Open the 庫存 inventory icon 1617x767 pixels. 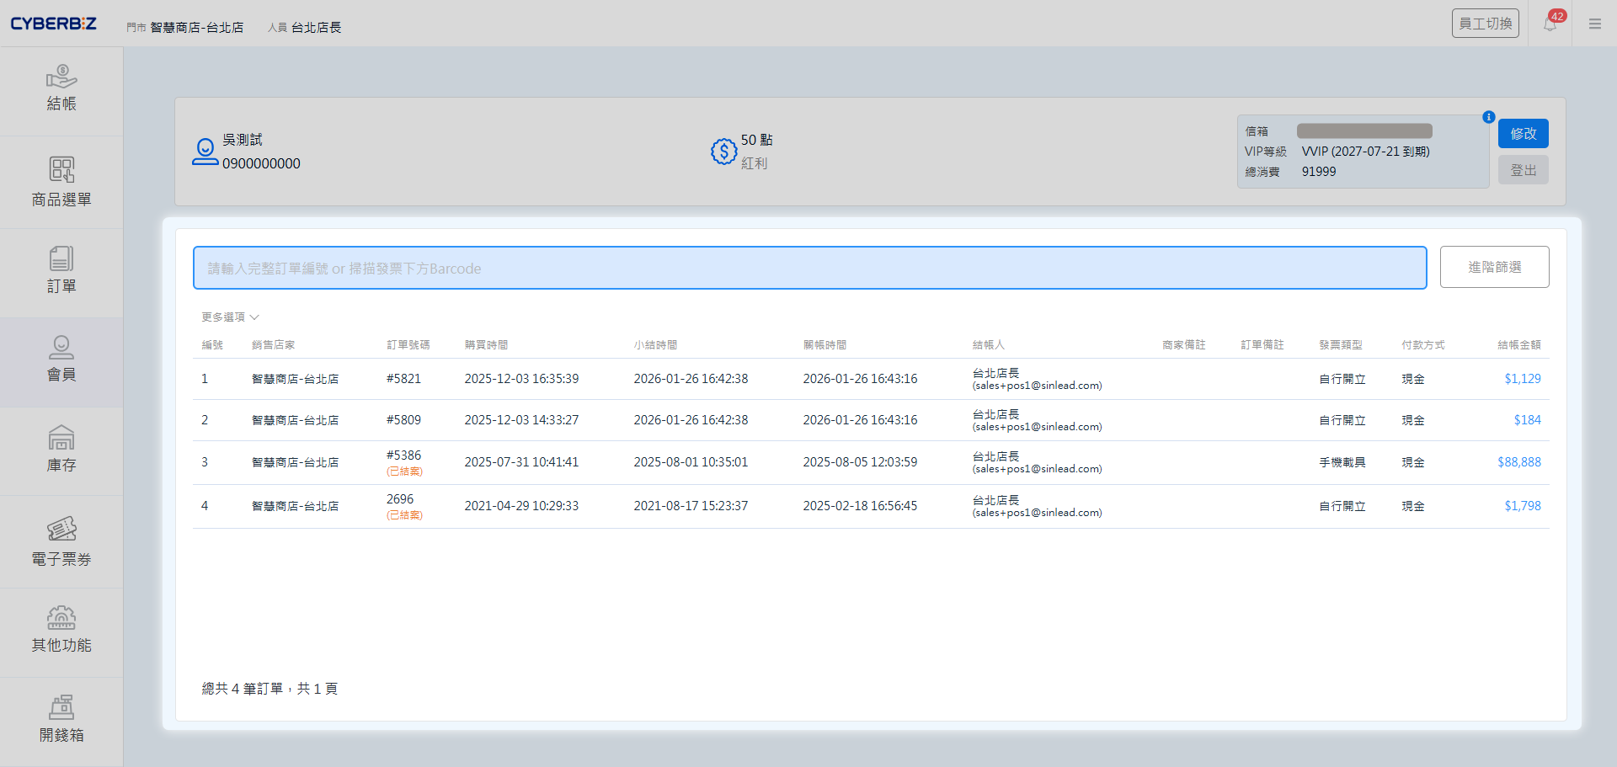click(x=61, y=450)
